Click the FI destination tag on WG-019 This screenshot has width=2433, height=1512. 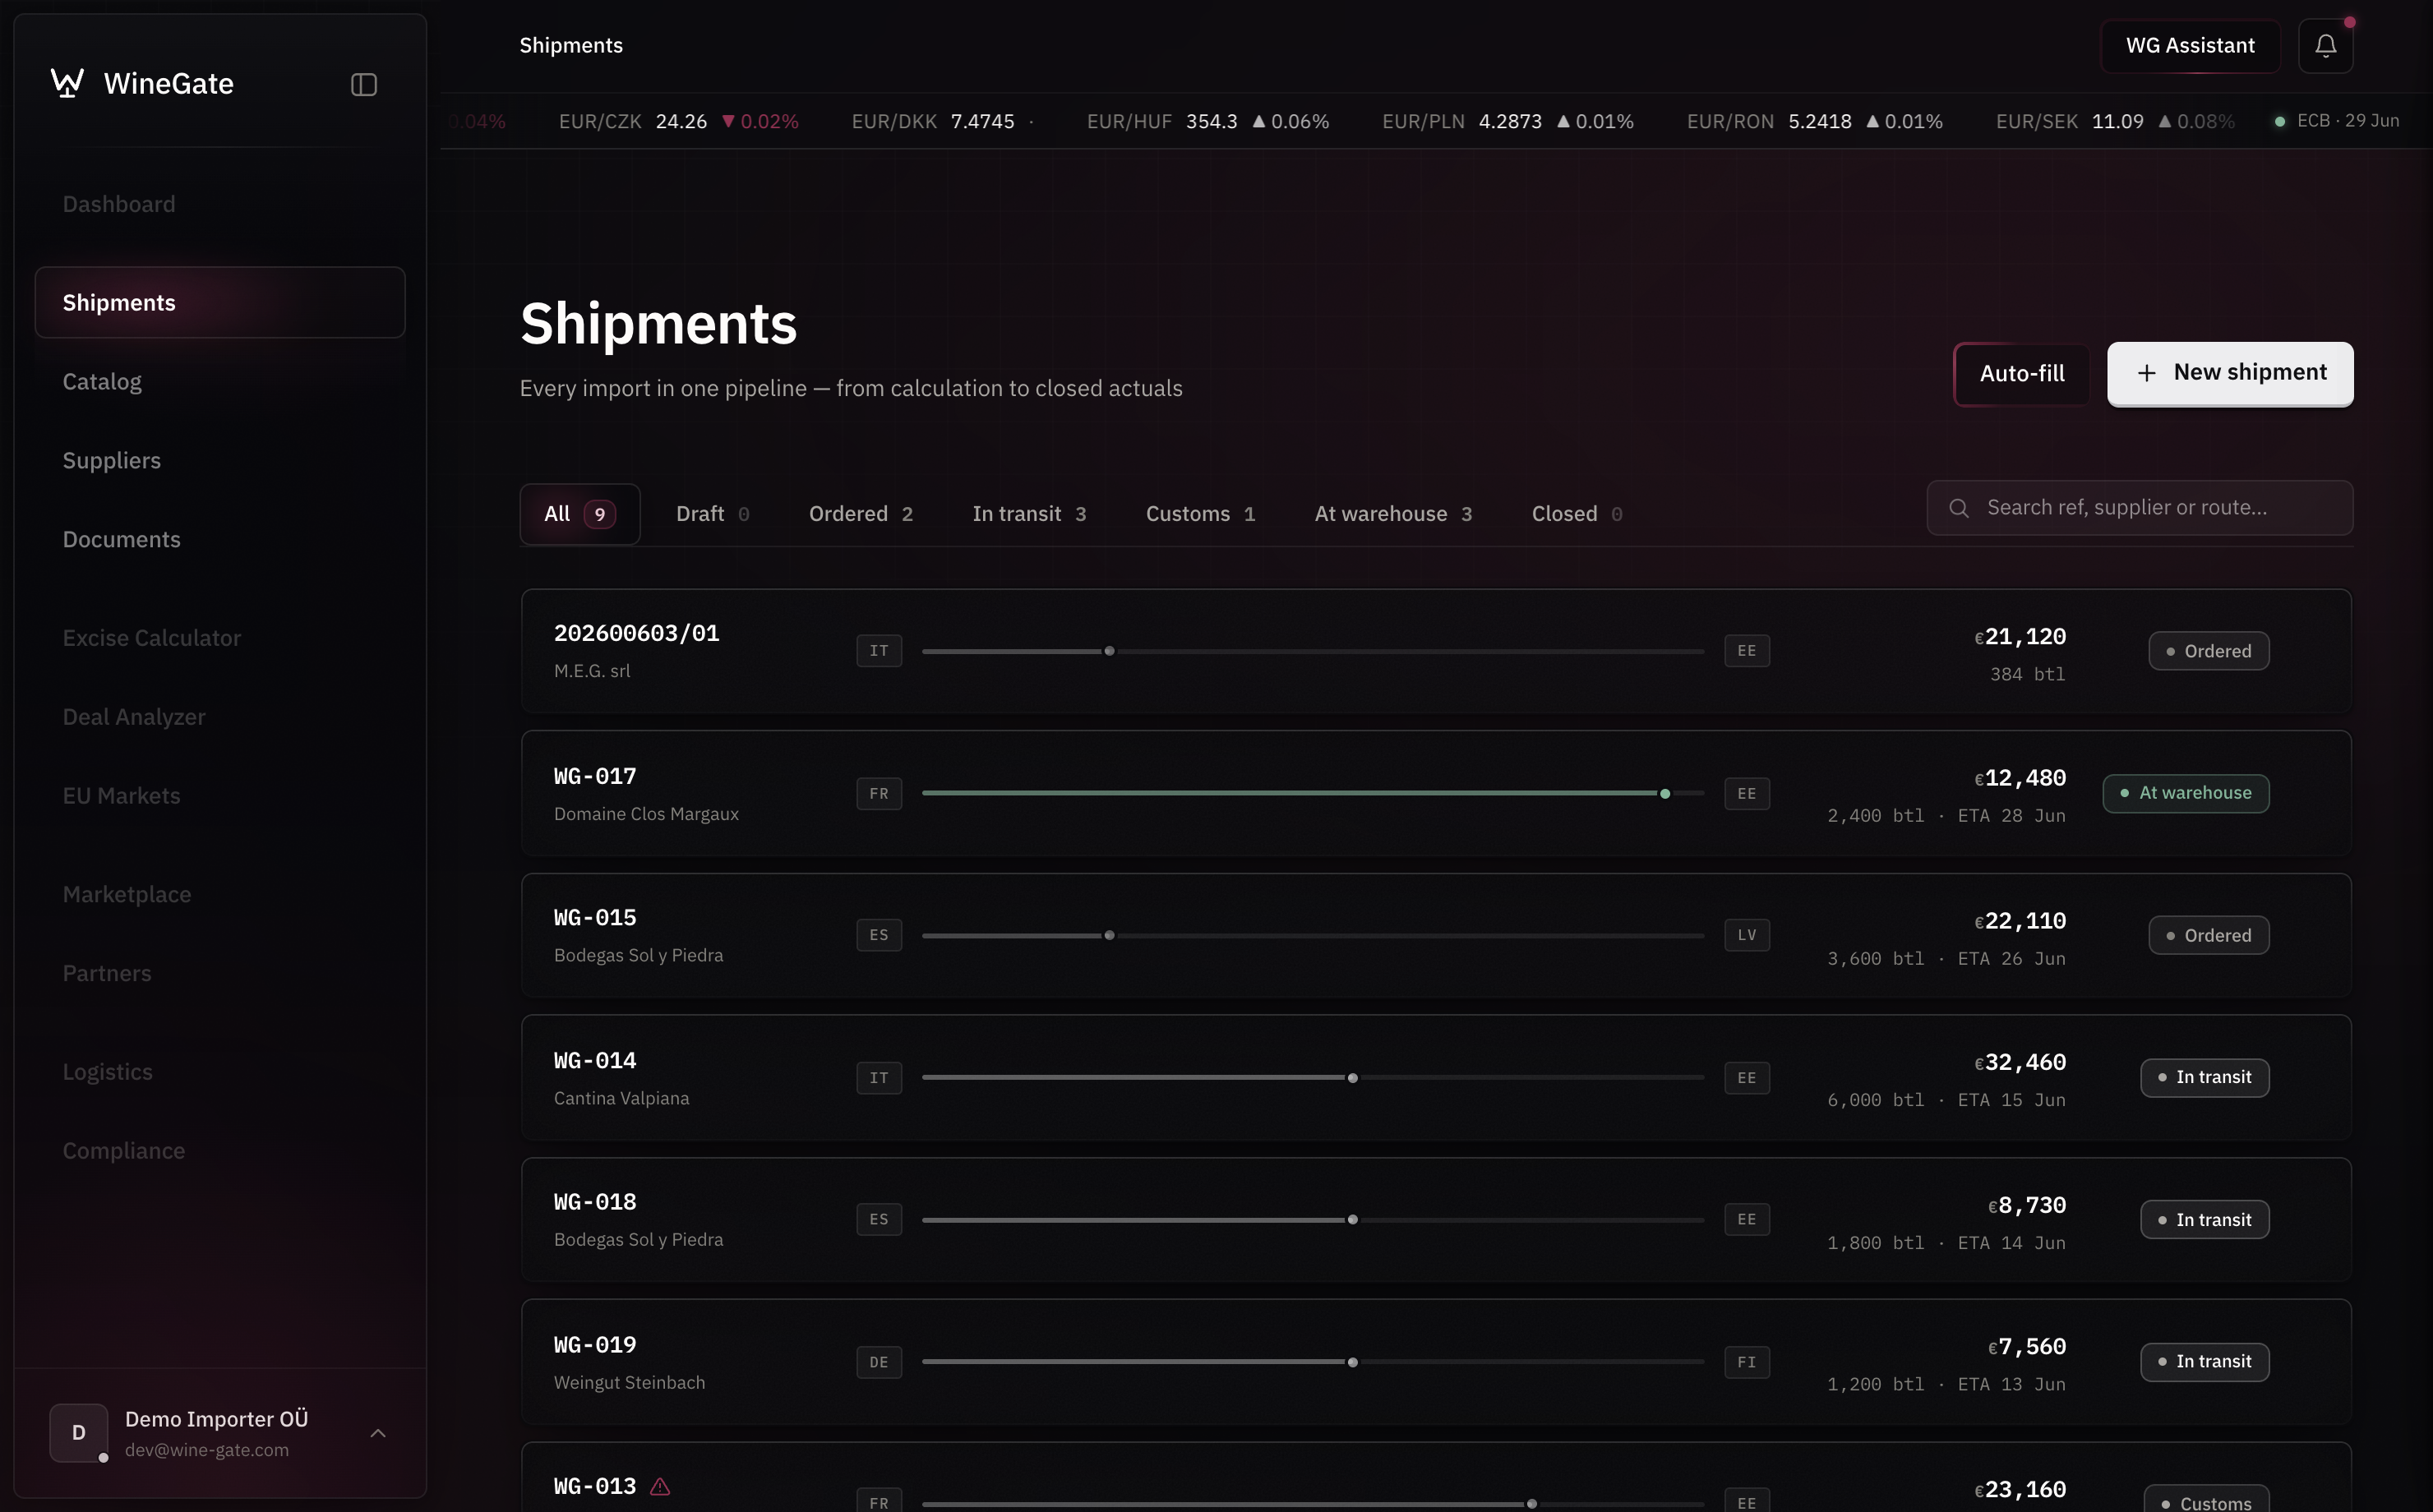coord(1746,1362)
